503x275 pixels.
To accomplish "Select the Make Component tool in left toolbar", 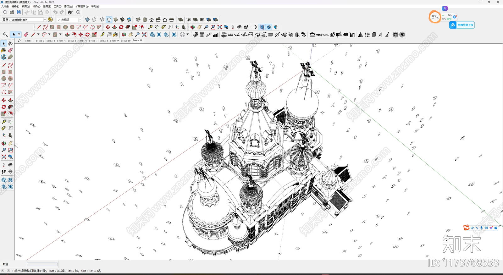I will coord(4,57).
